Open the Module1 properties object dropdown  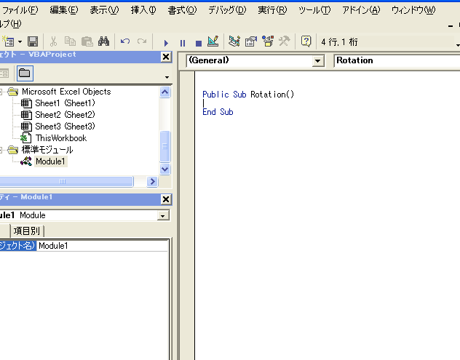pyautogui.click(x=163, y=215)
